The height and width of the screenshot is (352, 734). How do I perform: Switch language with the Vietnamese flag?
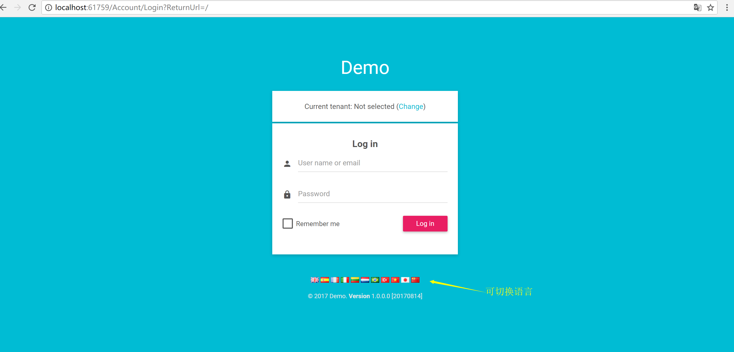(x=395, y=280)
